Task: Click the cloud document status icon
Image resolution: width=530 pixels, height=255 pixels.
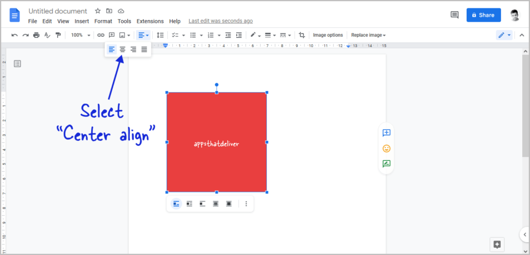Action: (x=121, y=11)
